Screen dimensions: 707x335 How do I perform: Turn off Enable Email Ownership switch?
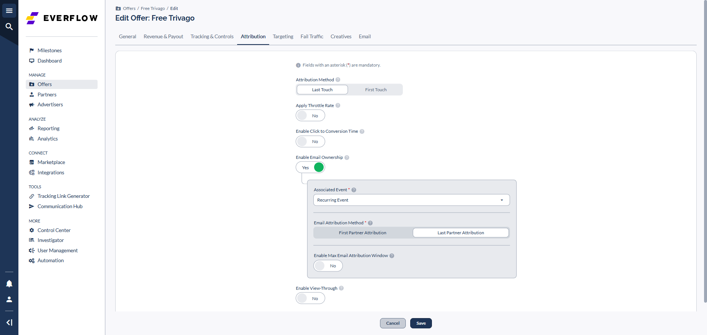tap(310, 167)
